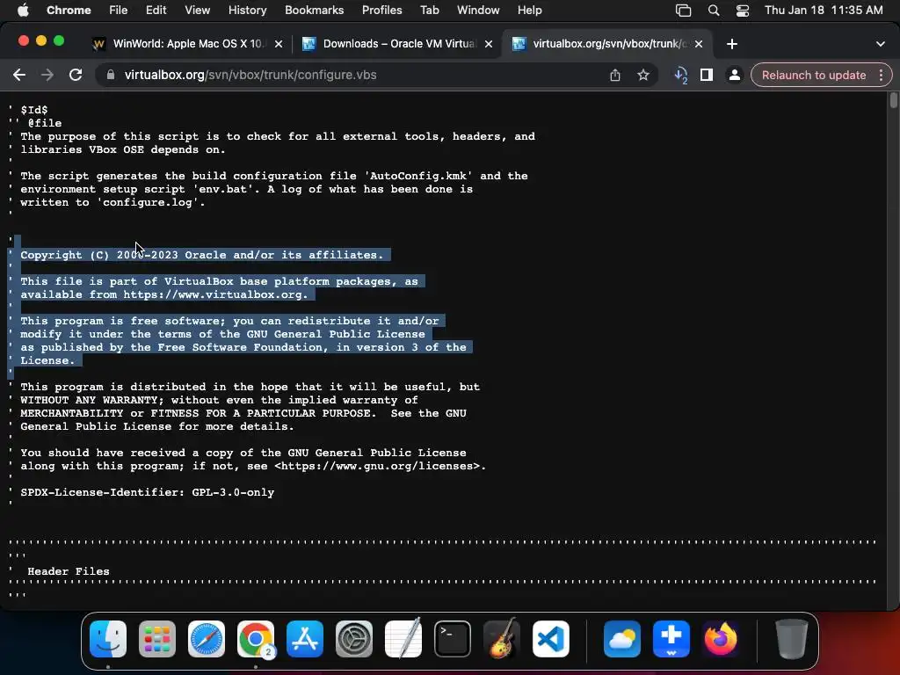The image size is (900, 675).
Task: Close the Downloads Oracle VM VirtualBox tab
Action: 489,44
